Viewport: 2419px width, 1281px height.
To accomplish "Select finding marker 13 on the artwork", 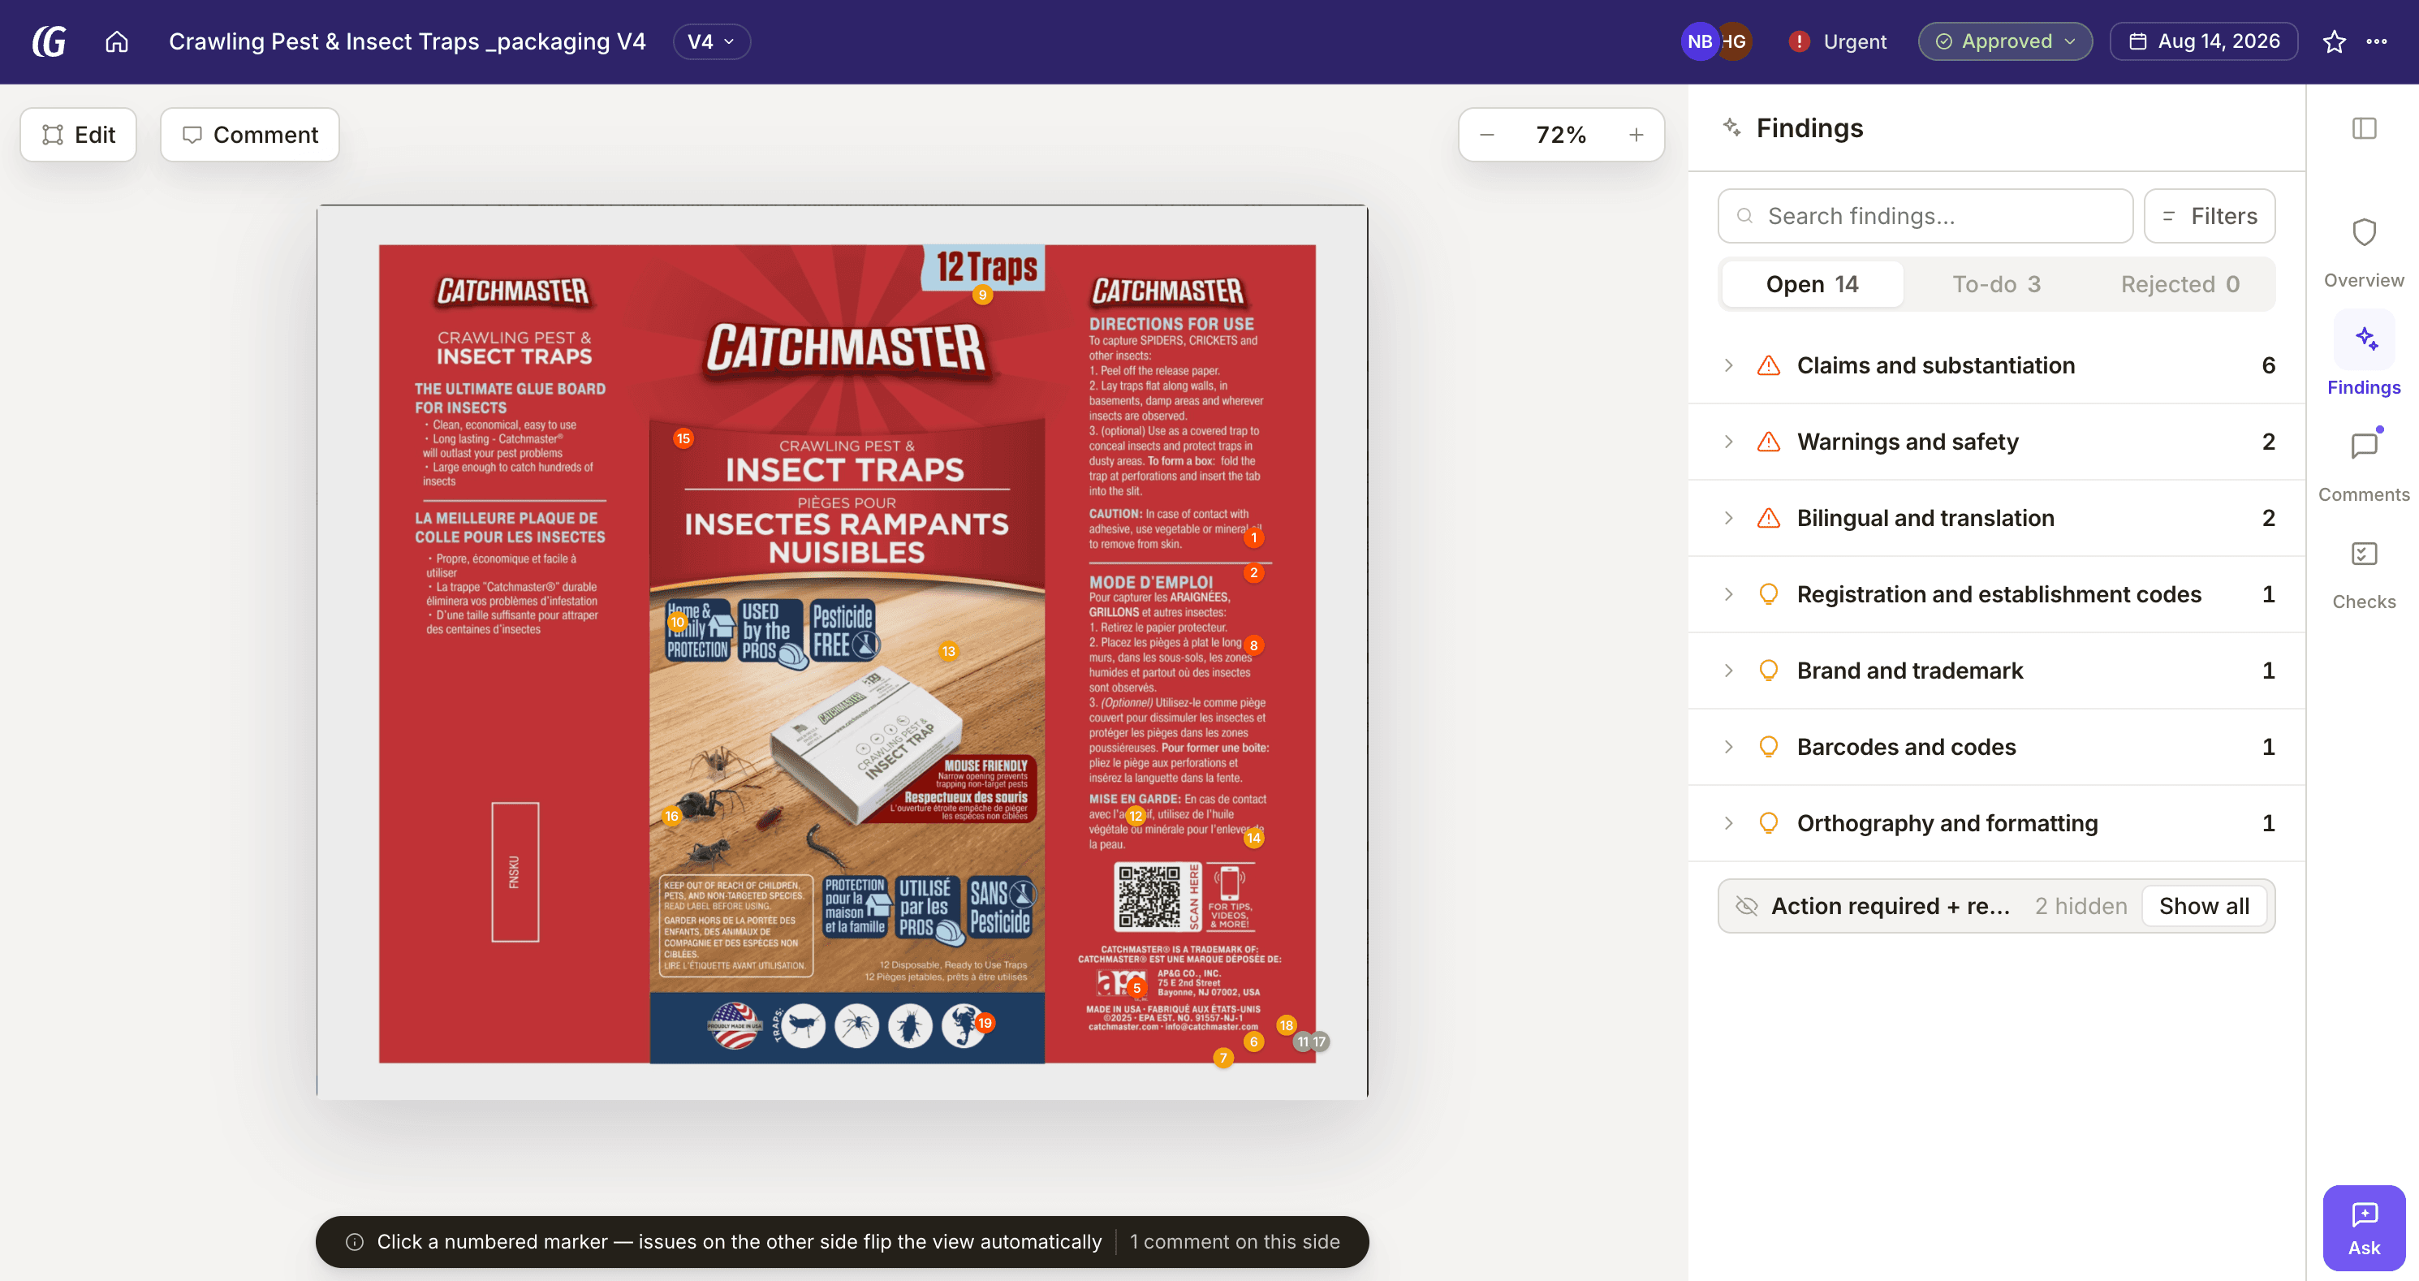I will pos(948,651).
